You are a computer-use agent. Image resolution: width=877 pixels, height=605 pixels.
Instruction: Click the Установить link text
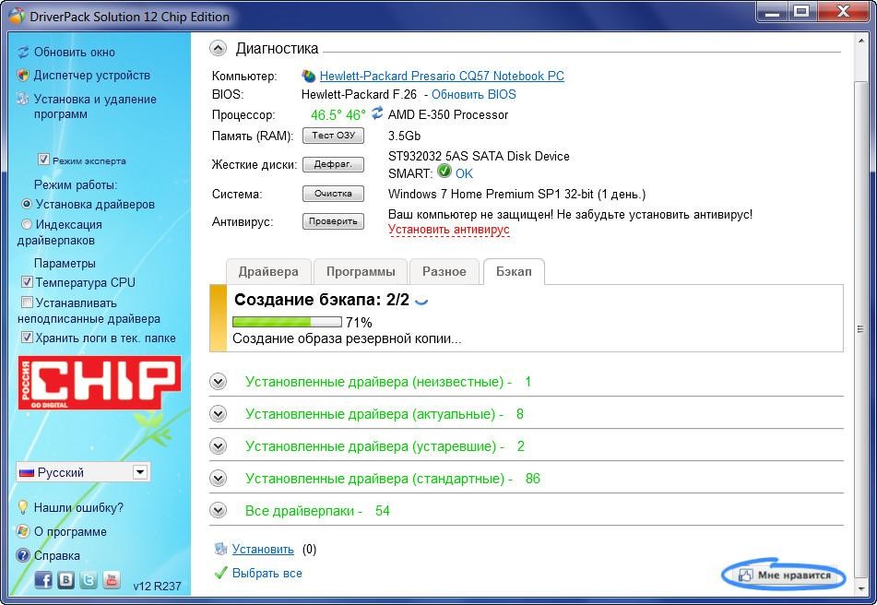(x=263, y=549)
